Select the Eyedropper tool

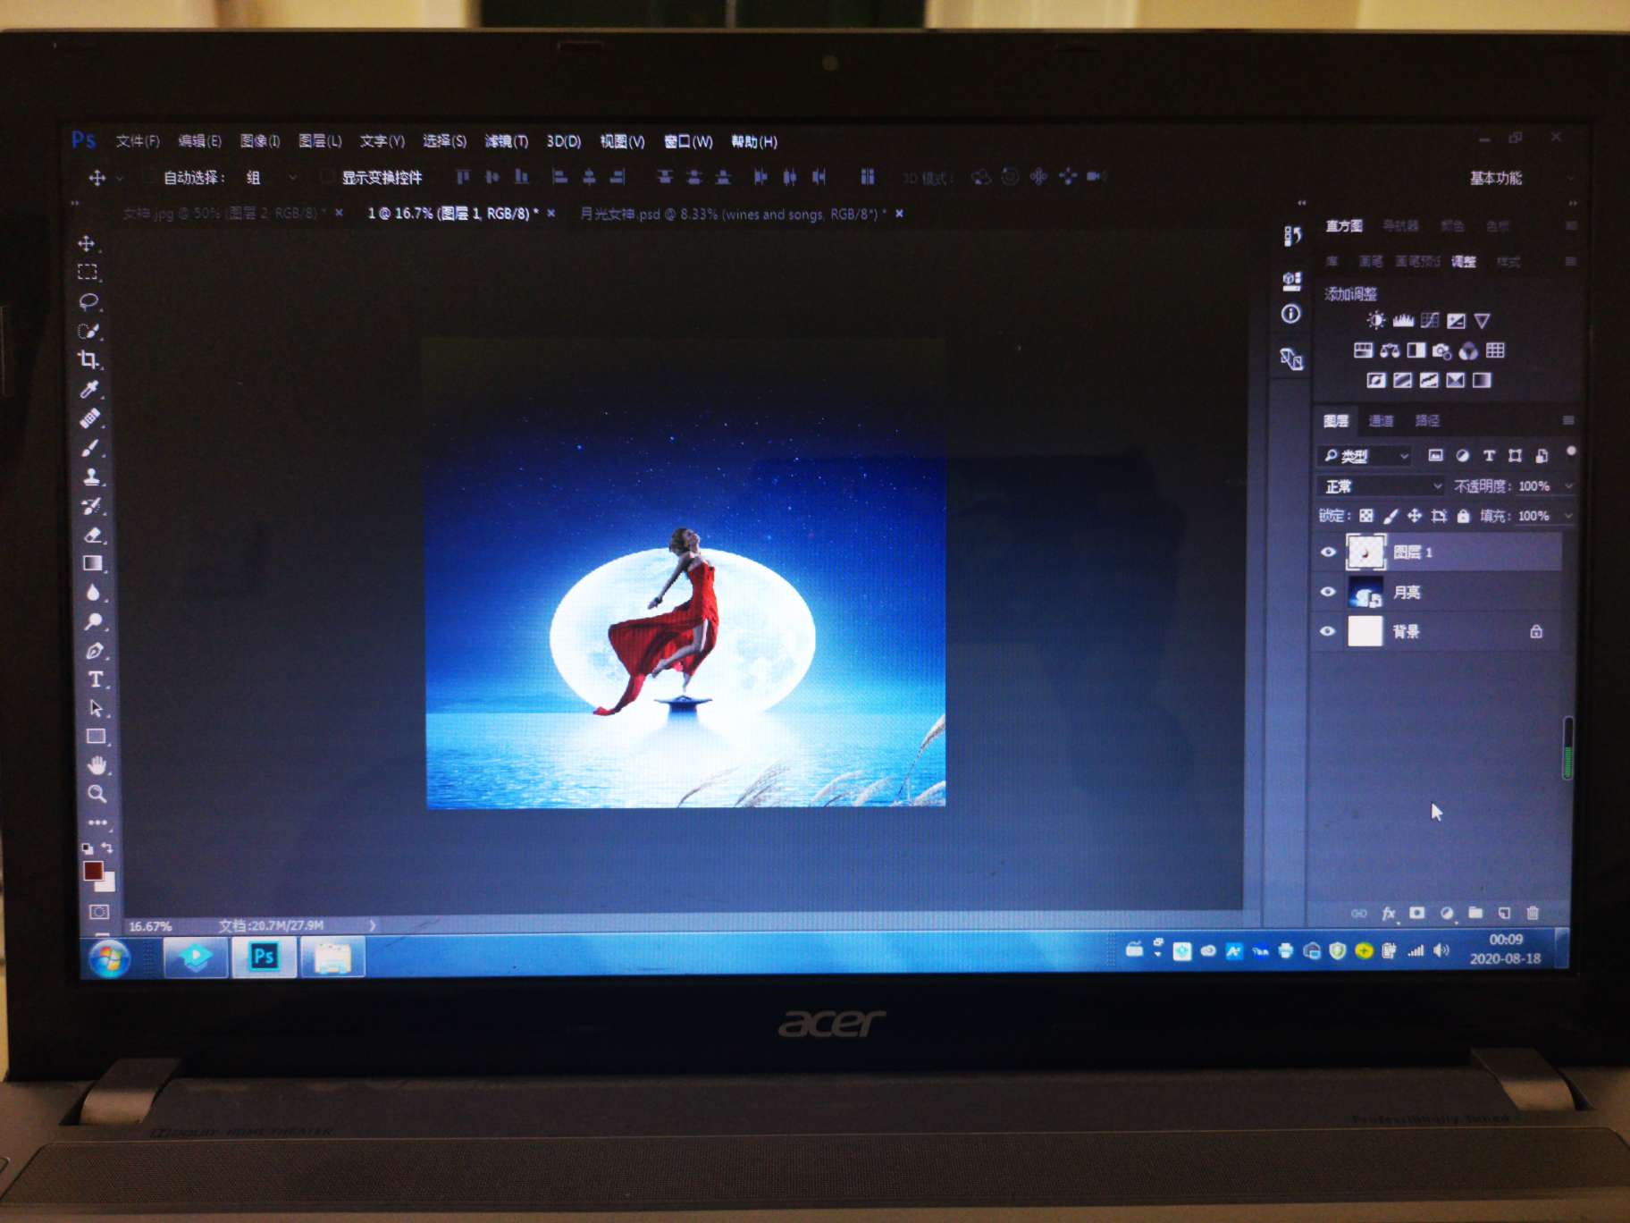coord(89,389)
